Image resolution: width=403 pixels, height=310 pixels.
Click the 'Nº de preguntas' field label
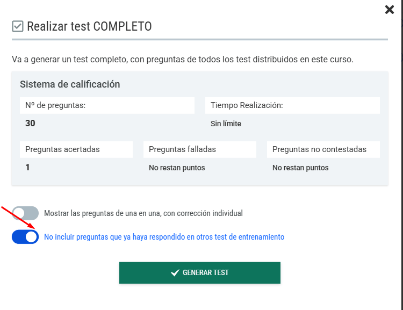pos(55,105)
